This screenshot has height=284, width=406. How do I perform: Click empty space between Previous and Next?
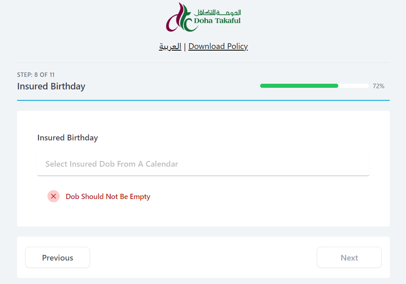tap(203, 257)
